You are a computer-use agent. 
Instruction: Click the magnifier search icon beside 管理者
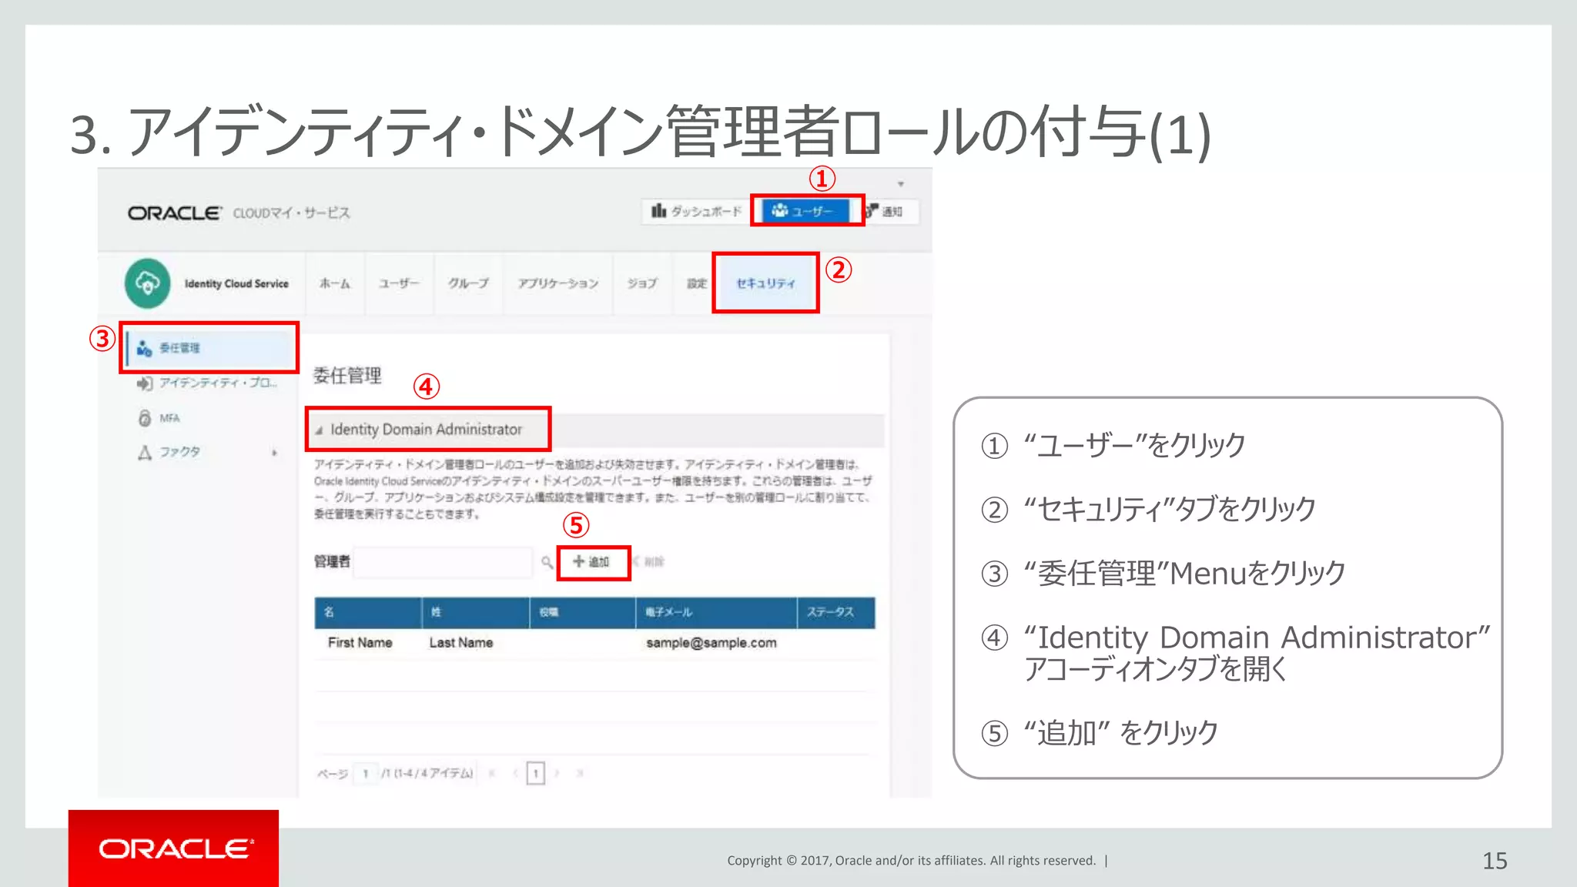(547, 562)
